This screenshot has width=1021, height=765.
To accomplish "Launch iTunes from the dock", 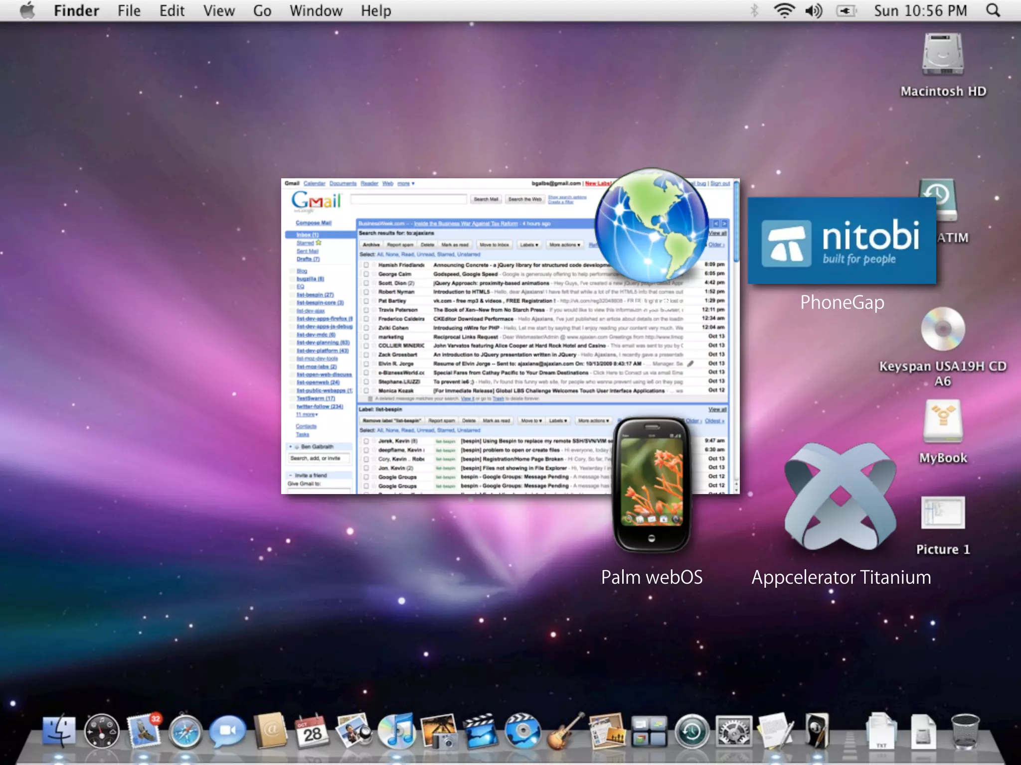I will click(396, 731).
